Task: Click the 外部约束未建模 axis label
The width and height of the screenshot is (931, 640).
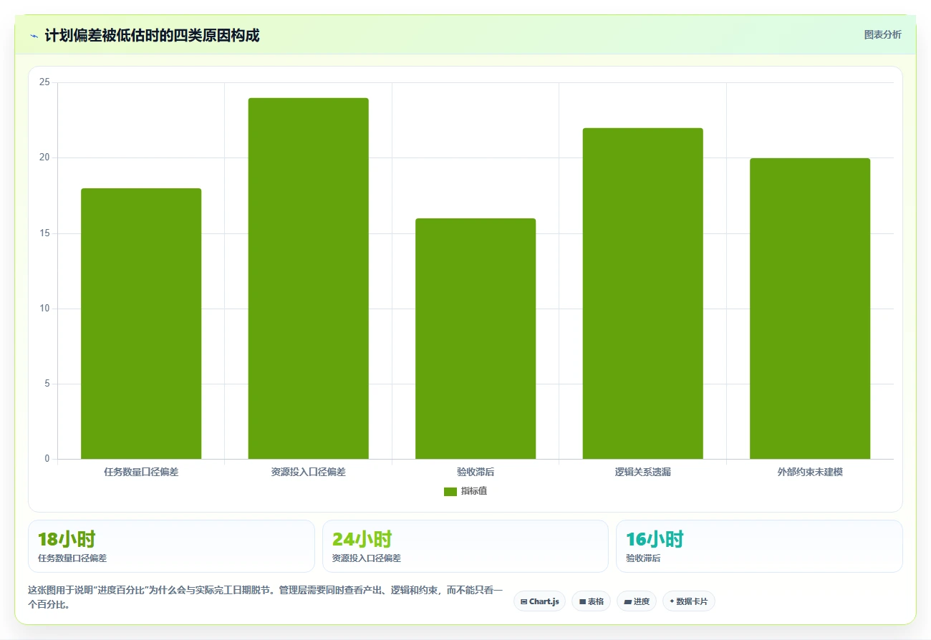Action: pos(810,472)
